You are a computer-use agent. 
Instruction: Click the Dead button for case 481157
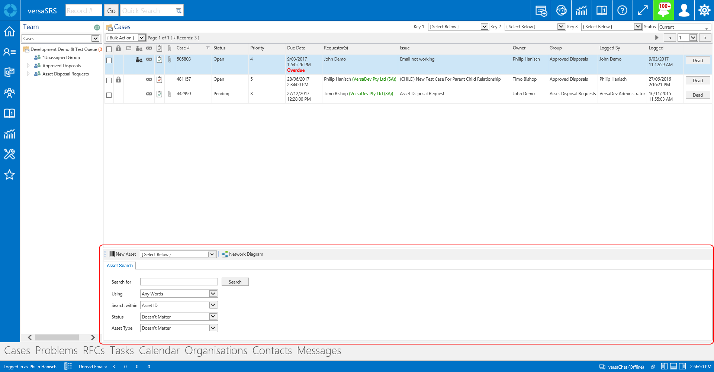click(x=698, y=80)
